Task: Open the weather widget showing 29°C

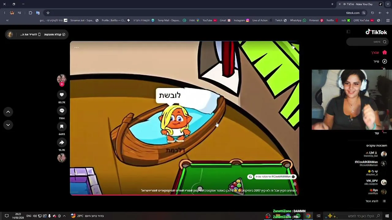Action: tap(87, 216)
